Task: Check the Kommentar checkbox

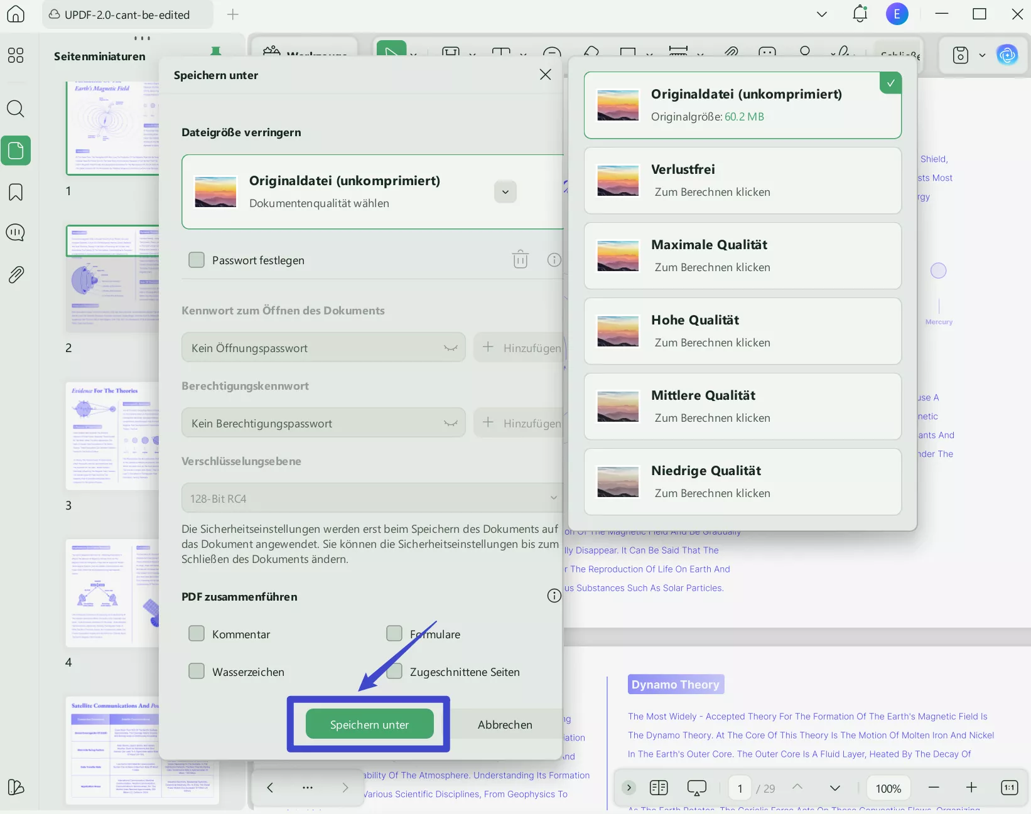Action: pyautogui.click(x=197, y=633)
